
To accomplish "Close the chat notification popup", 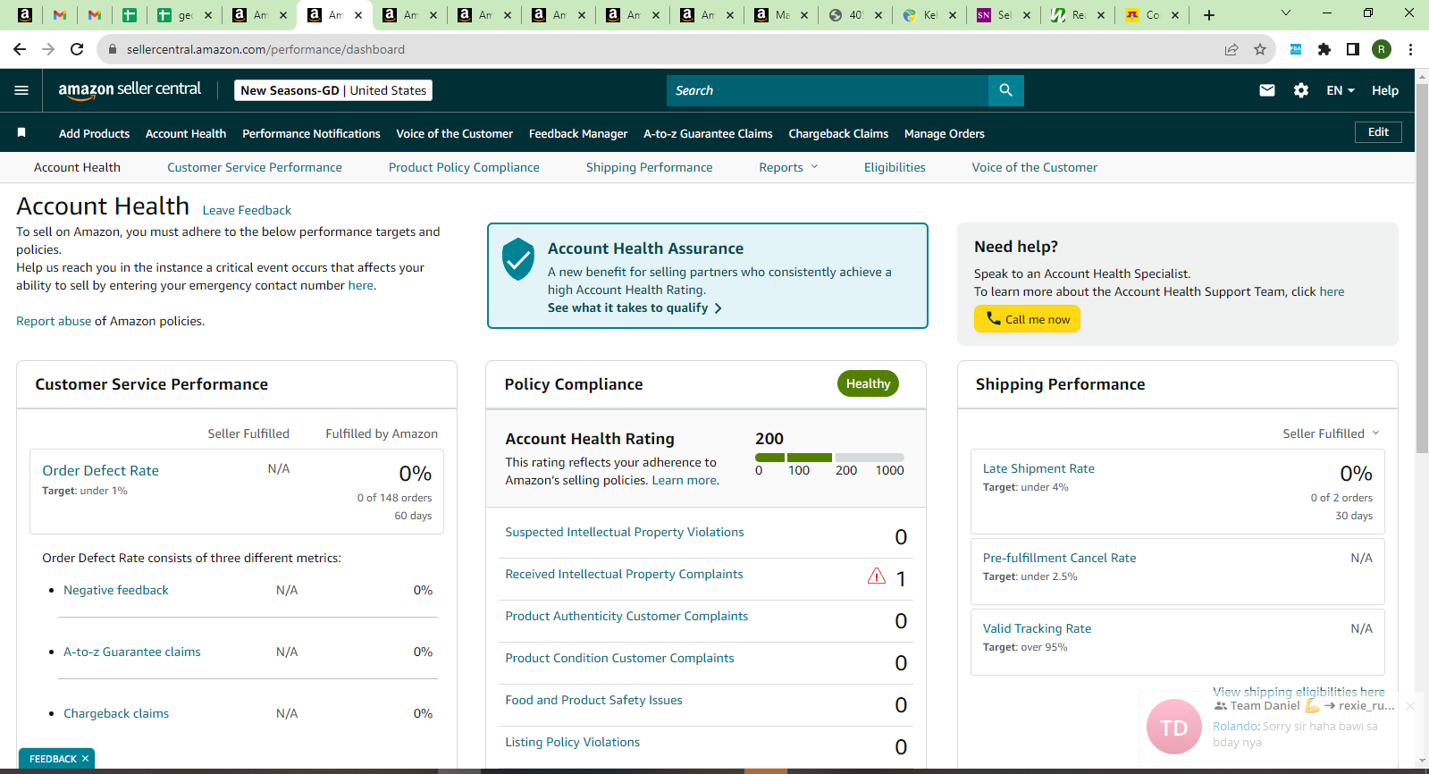I will [1410, 706].
